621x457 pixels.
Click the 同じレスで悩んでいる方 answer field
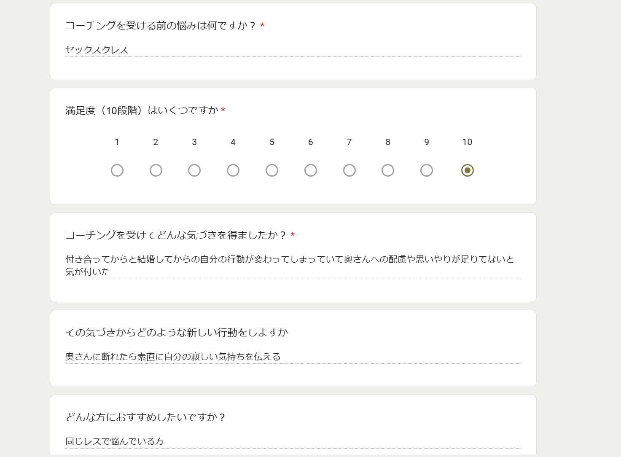(x=293, y=442)
